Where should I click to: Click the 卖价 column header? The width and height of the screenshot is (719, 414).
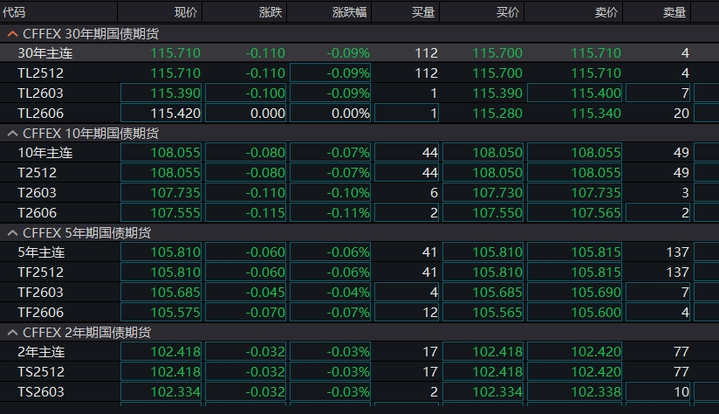(x=606, y=12)
